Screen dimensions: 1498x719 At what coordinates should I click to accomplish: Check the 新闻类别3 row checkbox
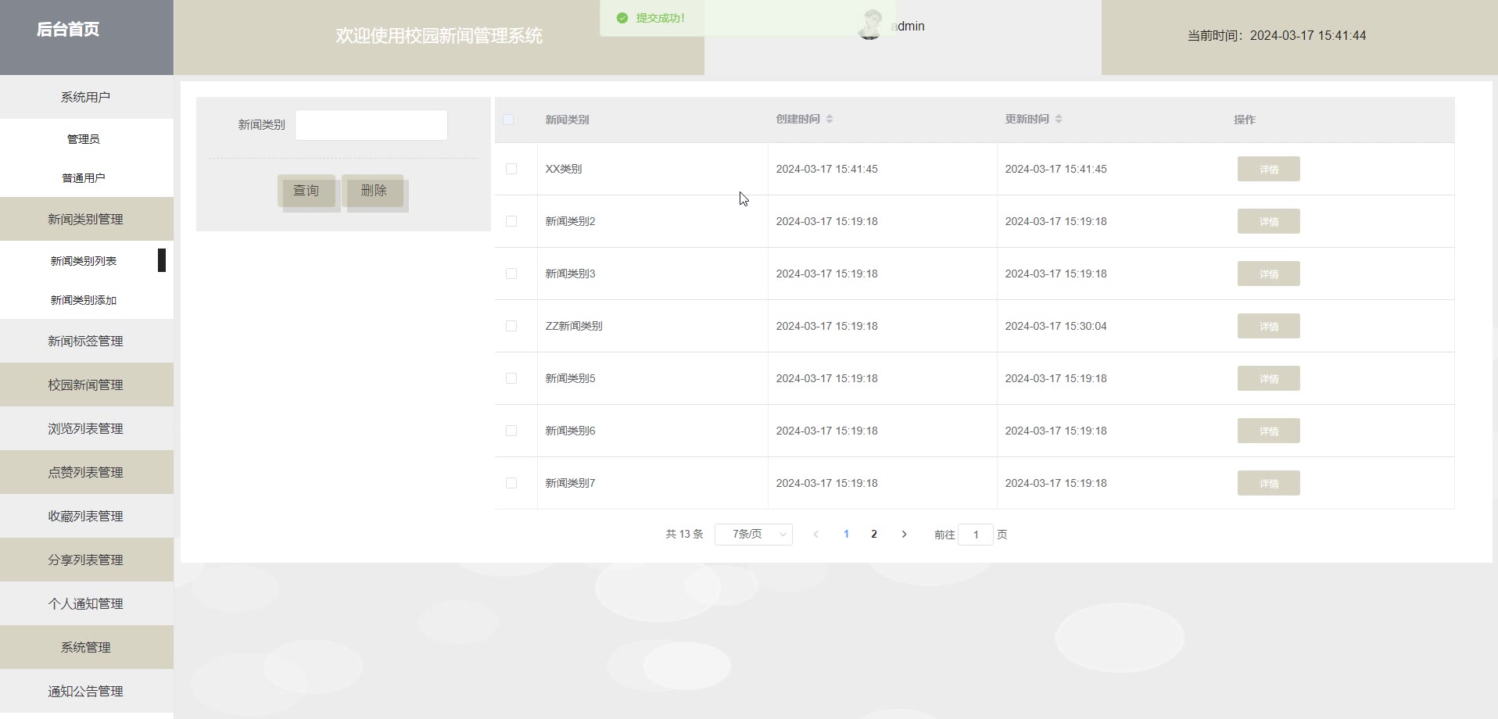pyautogui.click(x=511, y=274)
